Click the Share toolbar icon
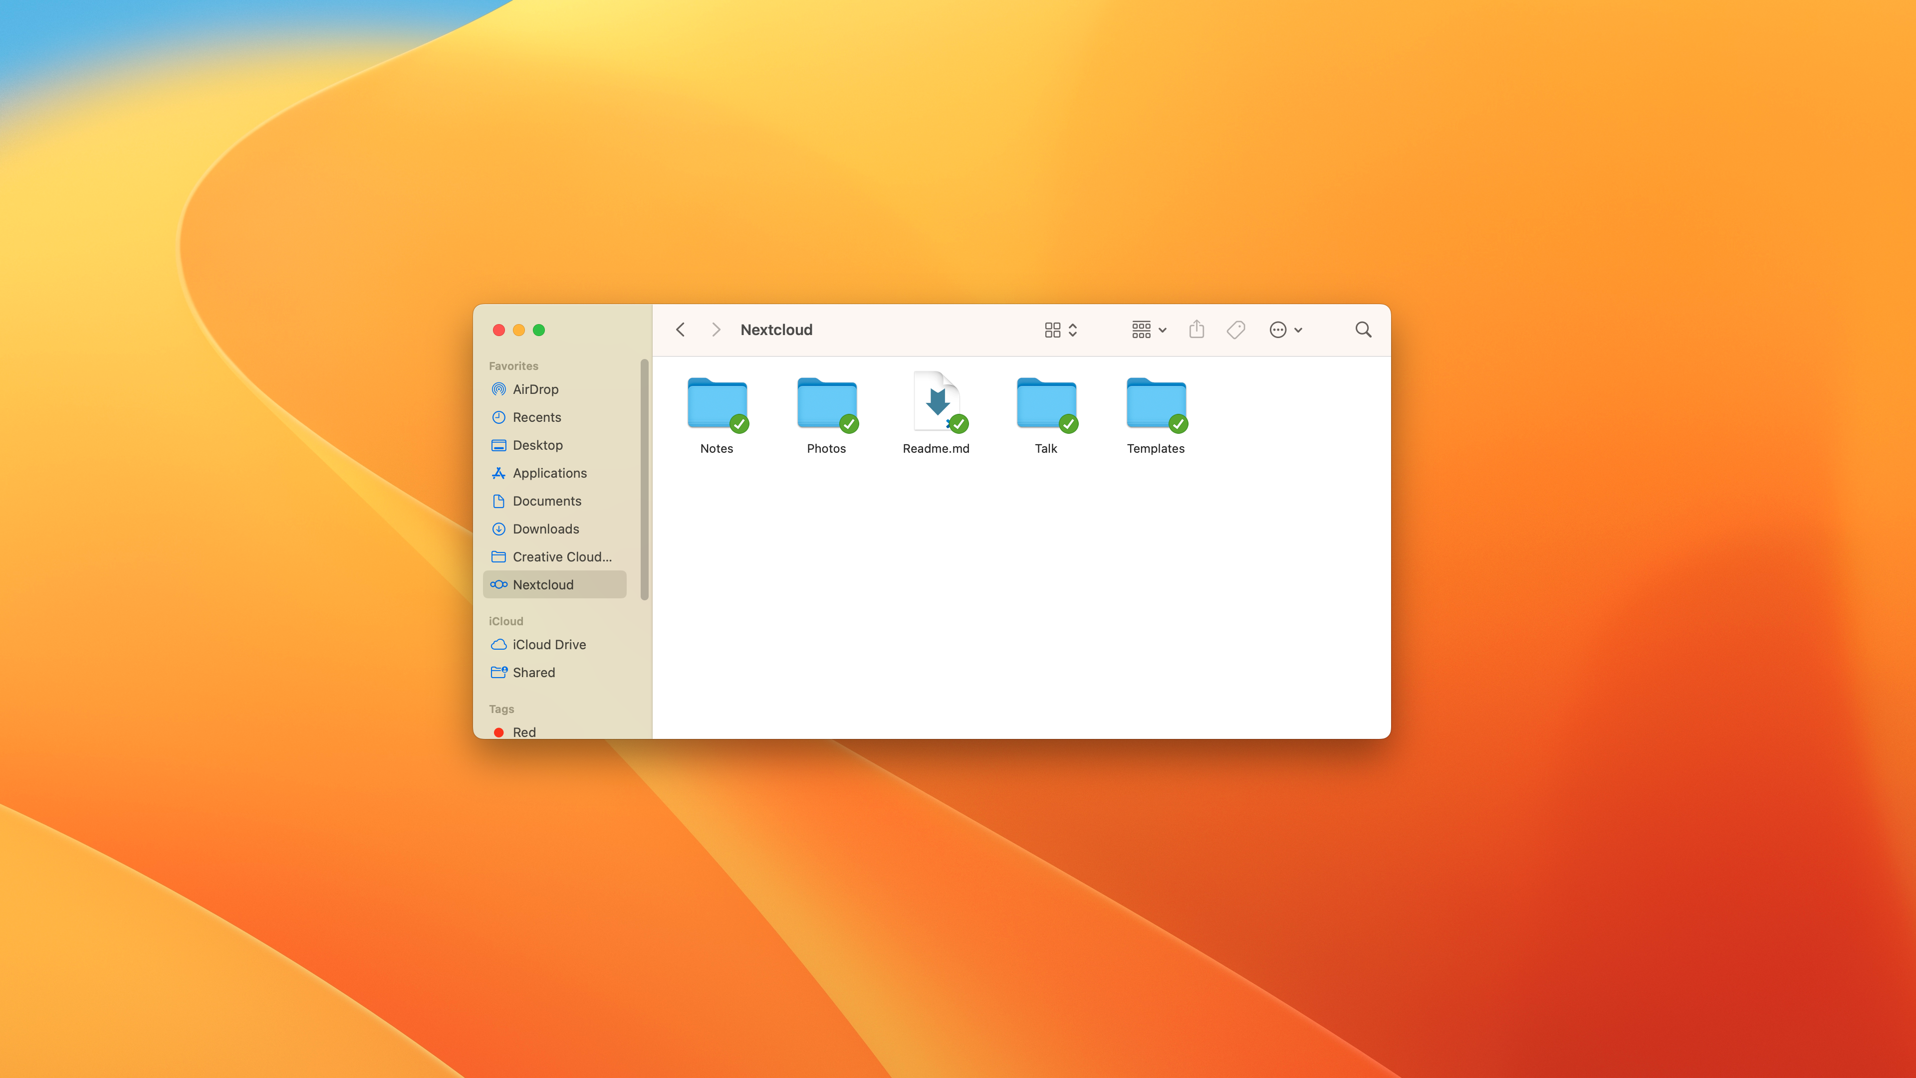1916x1078 pixels. pyautogui.click(x=1196, y=330)
